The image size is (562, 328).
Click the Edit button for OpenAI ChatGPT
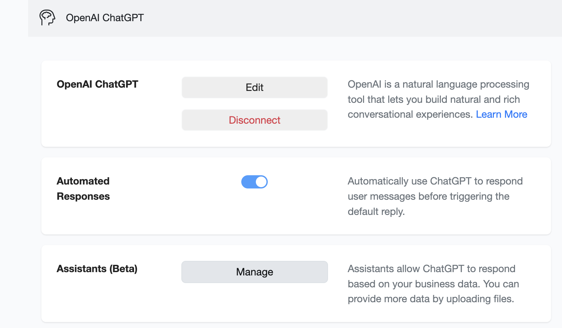coord(255,88)
